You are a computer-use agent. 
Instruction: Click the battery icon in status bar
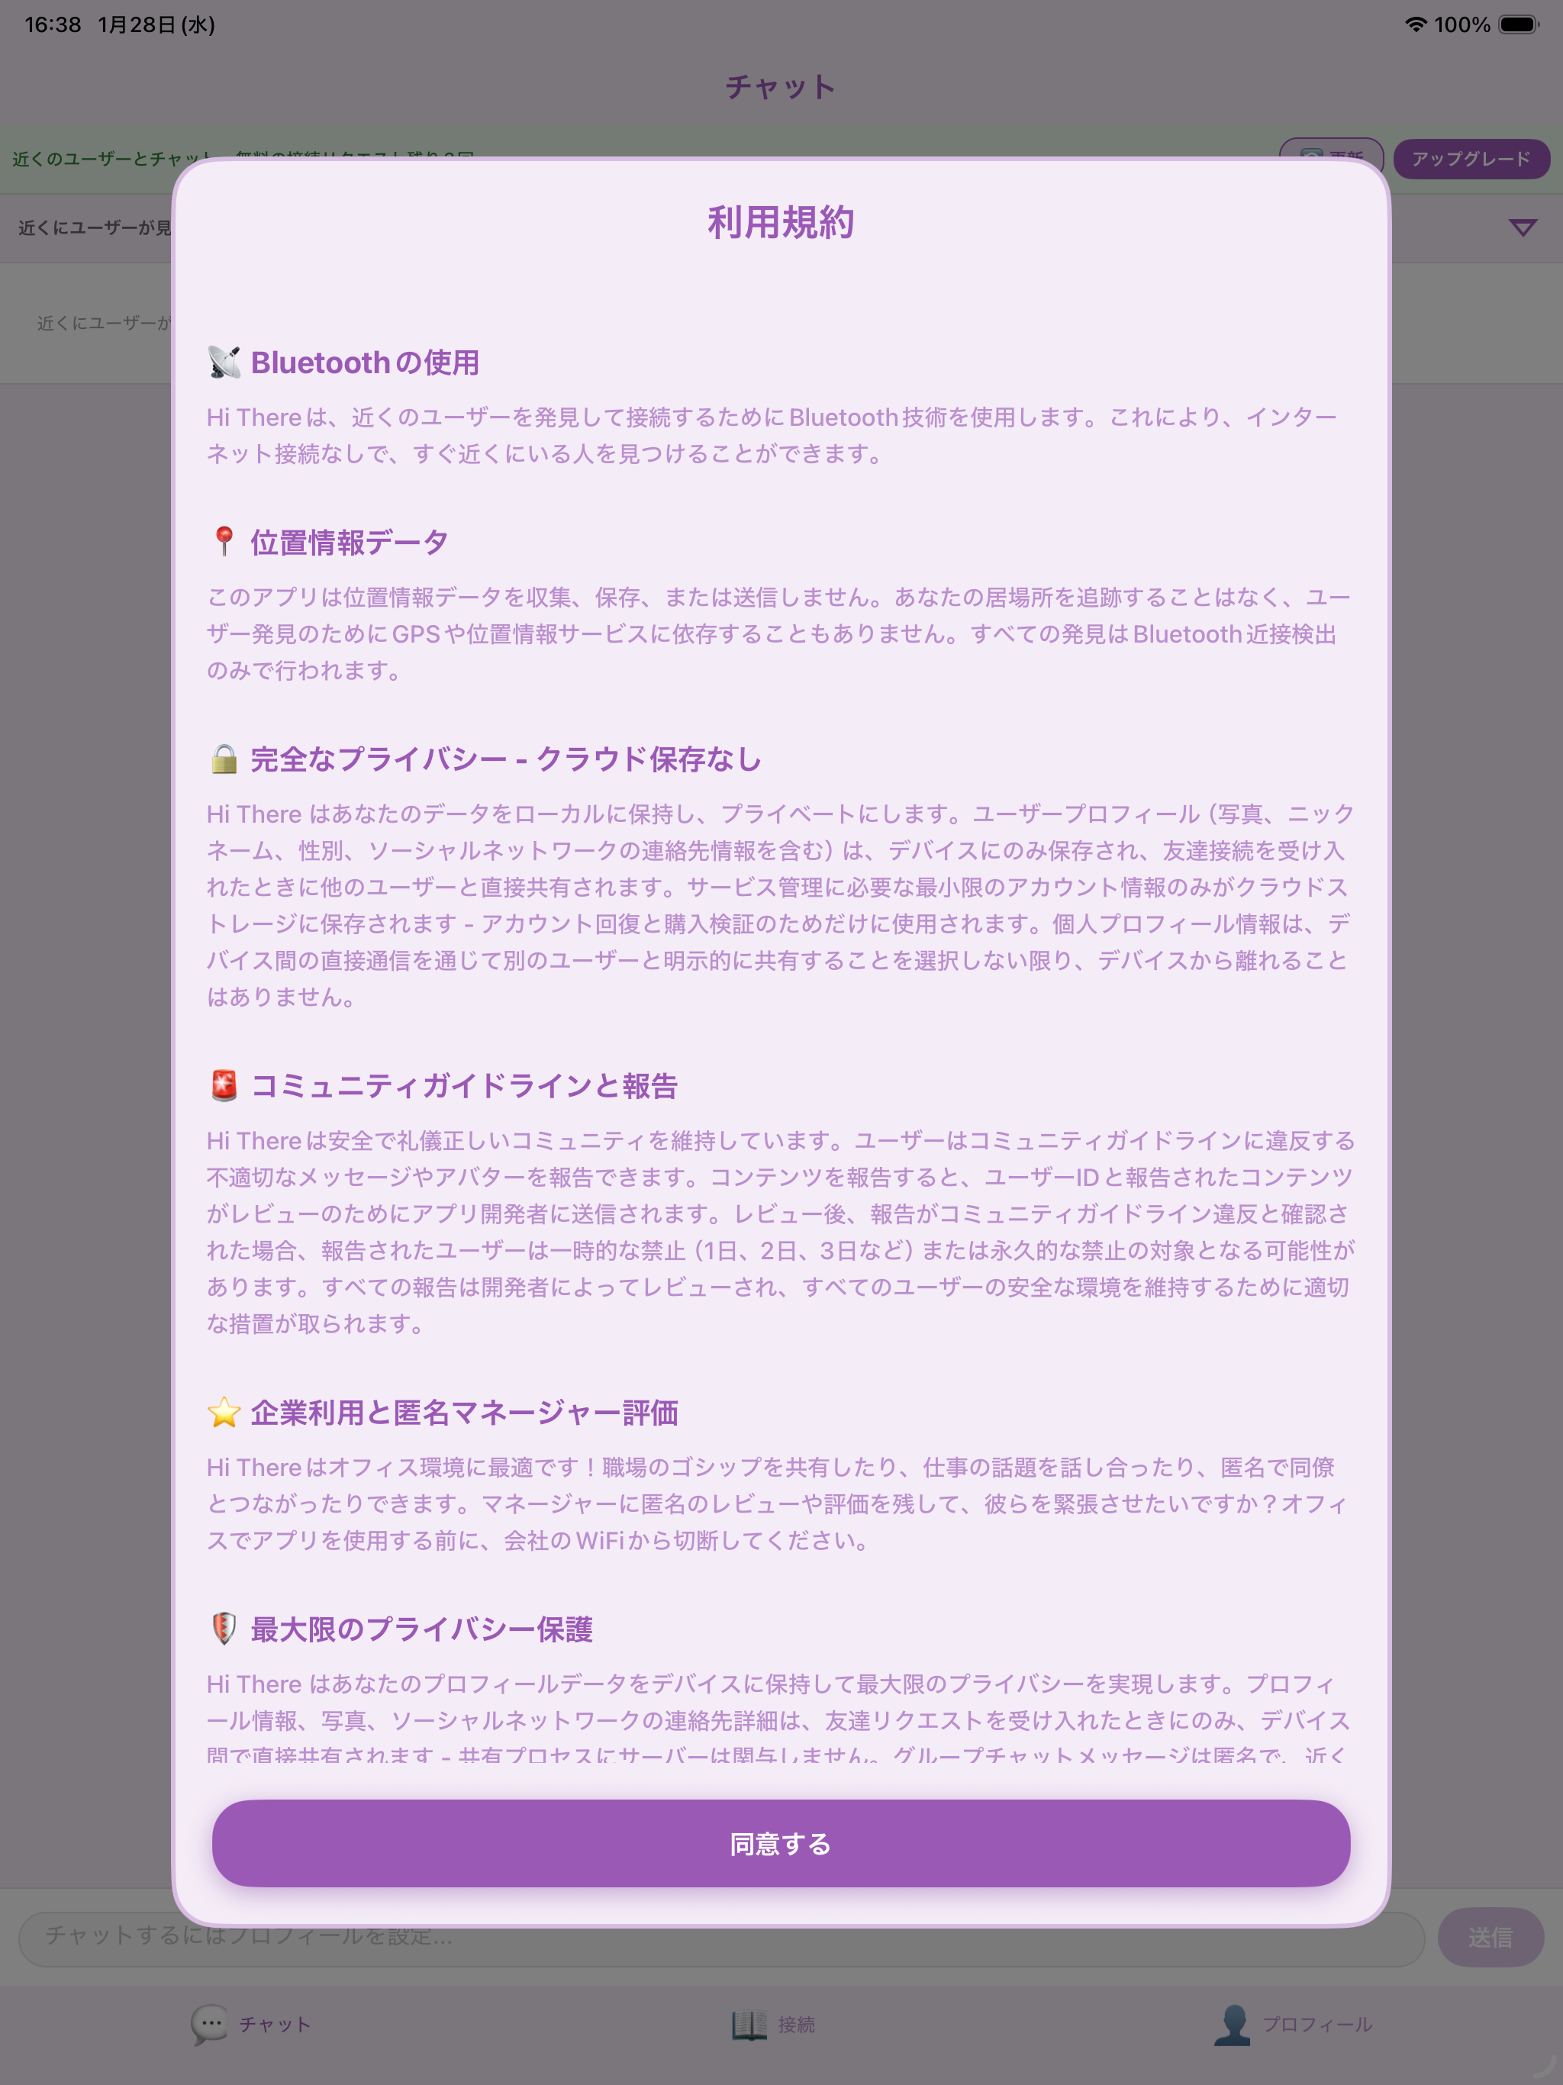click(1519, 24)
